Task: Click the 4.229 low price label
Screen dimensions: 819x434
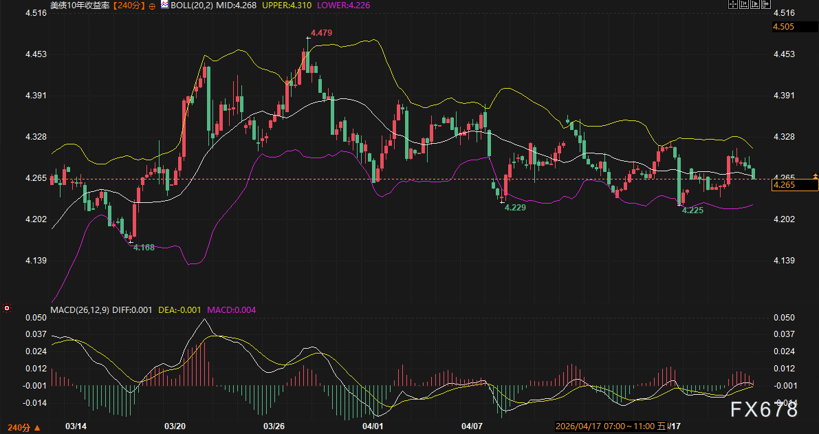Action: (515, 207)
